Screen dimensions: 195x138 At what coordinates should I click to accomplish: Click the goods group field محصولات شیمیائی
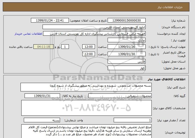[120, 96]
